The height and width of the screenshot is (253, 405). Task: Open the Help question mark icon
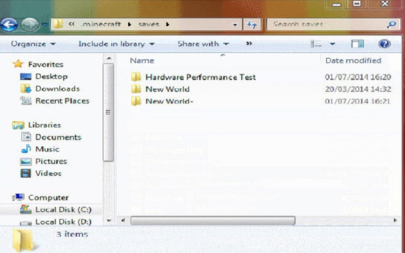click(x=384, y=44)
